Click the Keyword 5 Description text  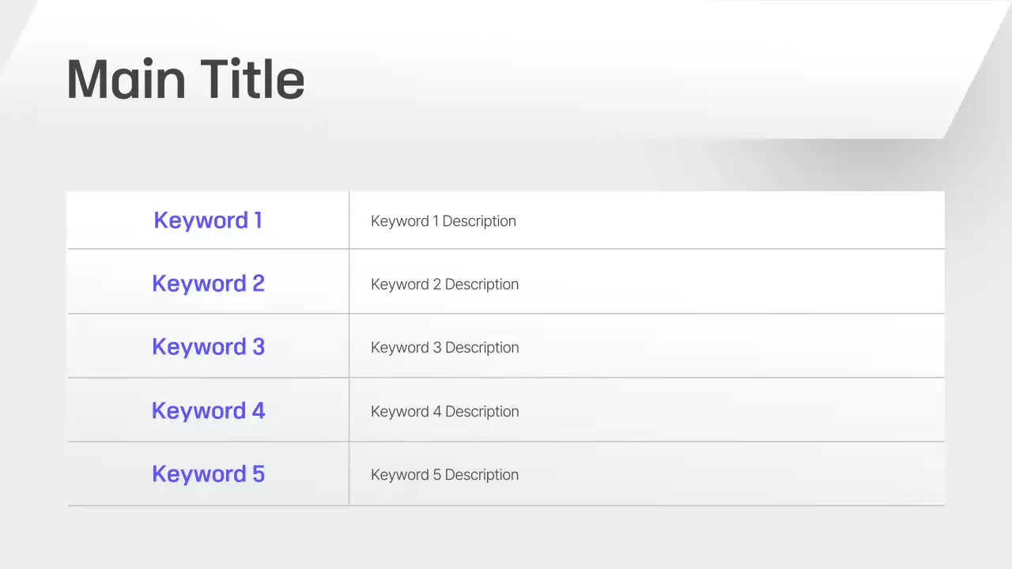(x=445, y=475)
